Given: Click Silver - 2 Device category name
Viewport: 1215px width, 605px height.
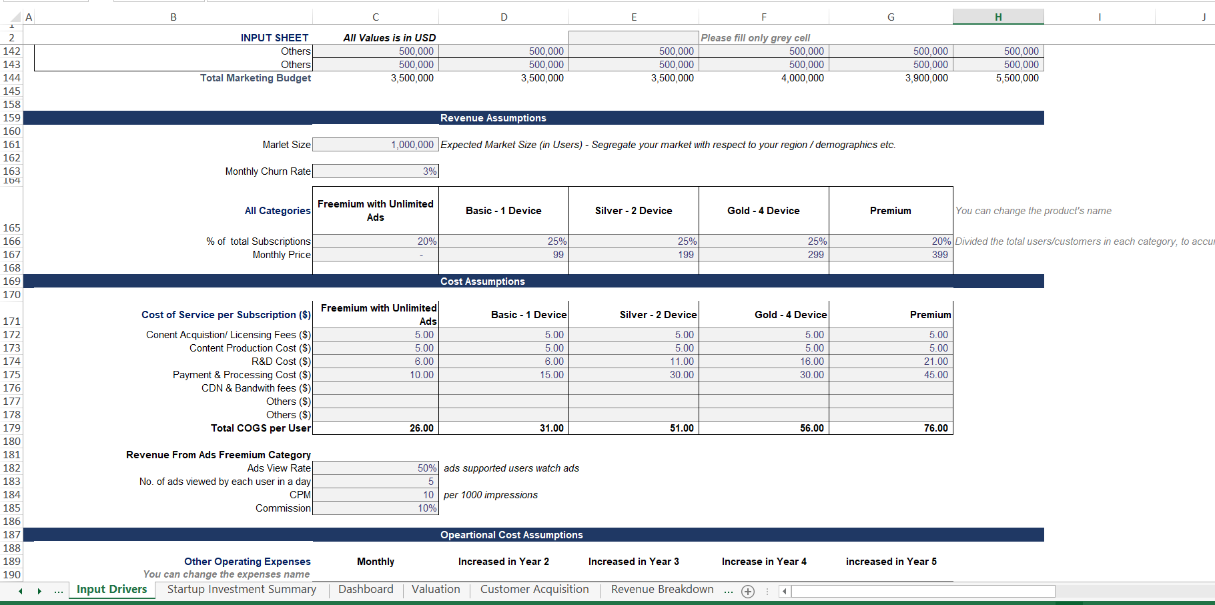Looking at the screenshot, I should (634, 211).
